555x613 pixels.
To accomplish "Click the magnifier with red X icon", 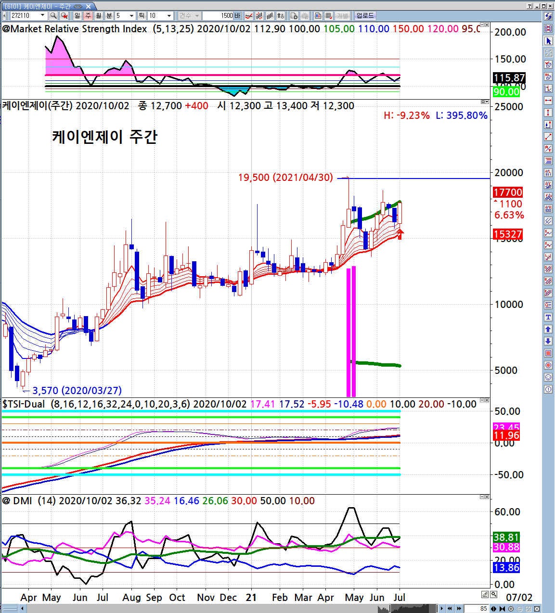I will [x=64, y=15].
